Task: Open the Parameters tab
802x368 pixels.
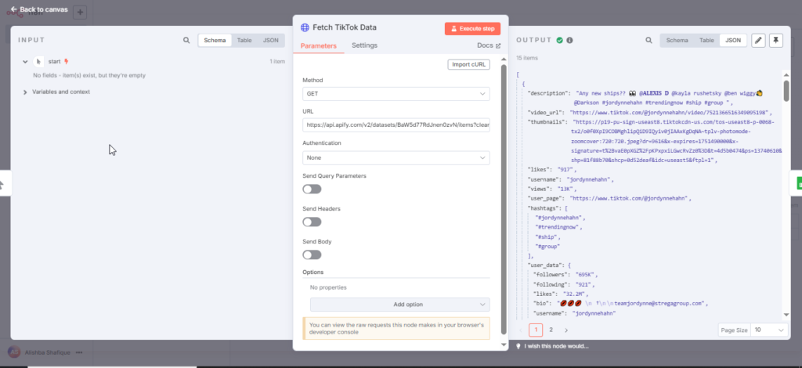Action: coord(319,45)
